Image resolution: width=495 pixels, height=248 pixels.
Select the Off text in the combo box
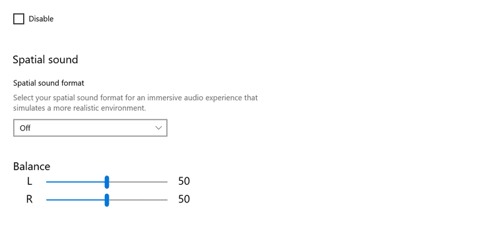point(25,128)
